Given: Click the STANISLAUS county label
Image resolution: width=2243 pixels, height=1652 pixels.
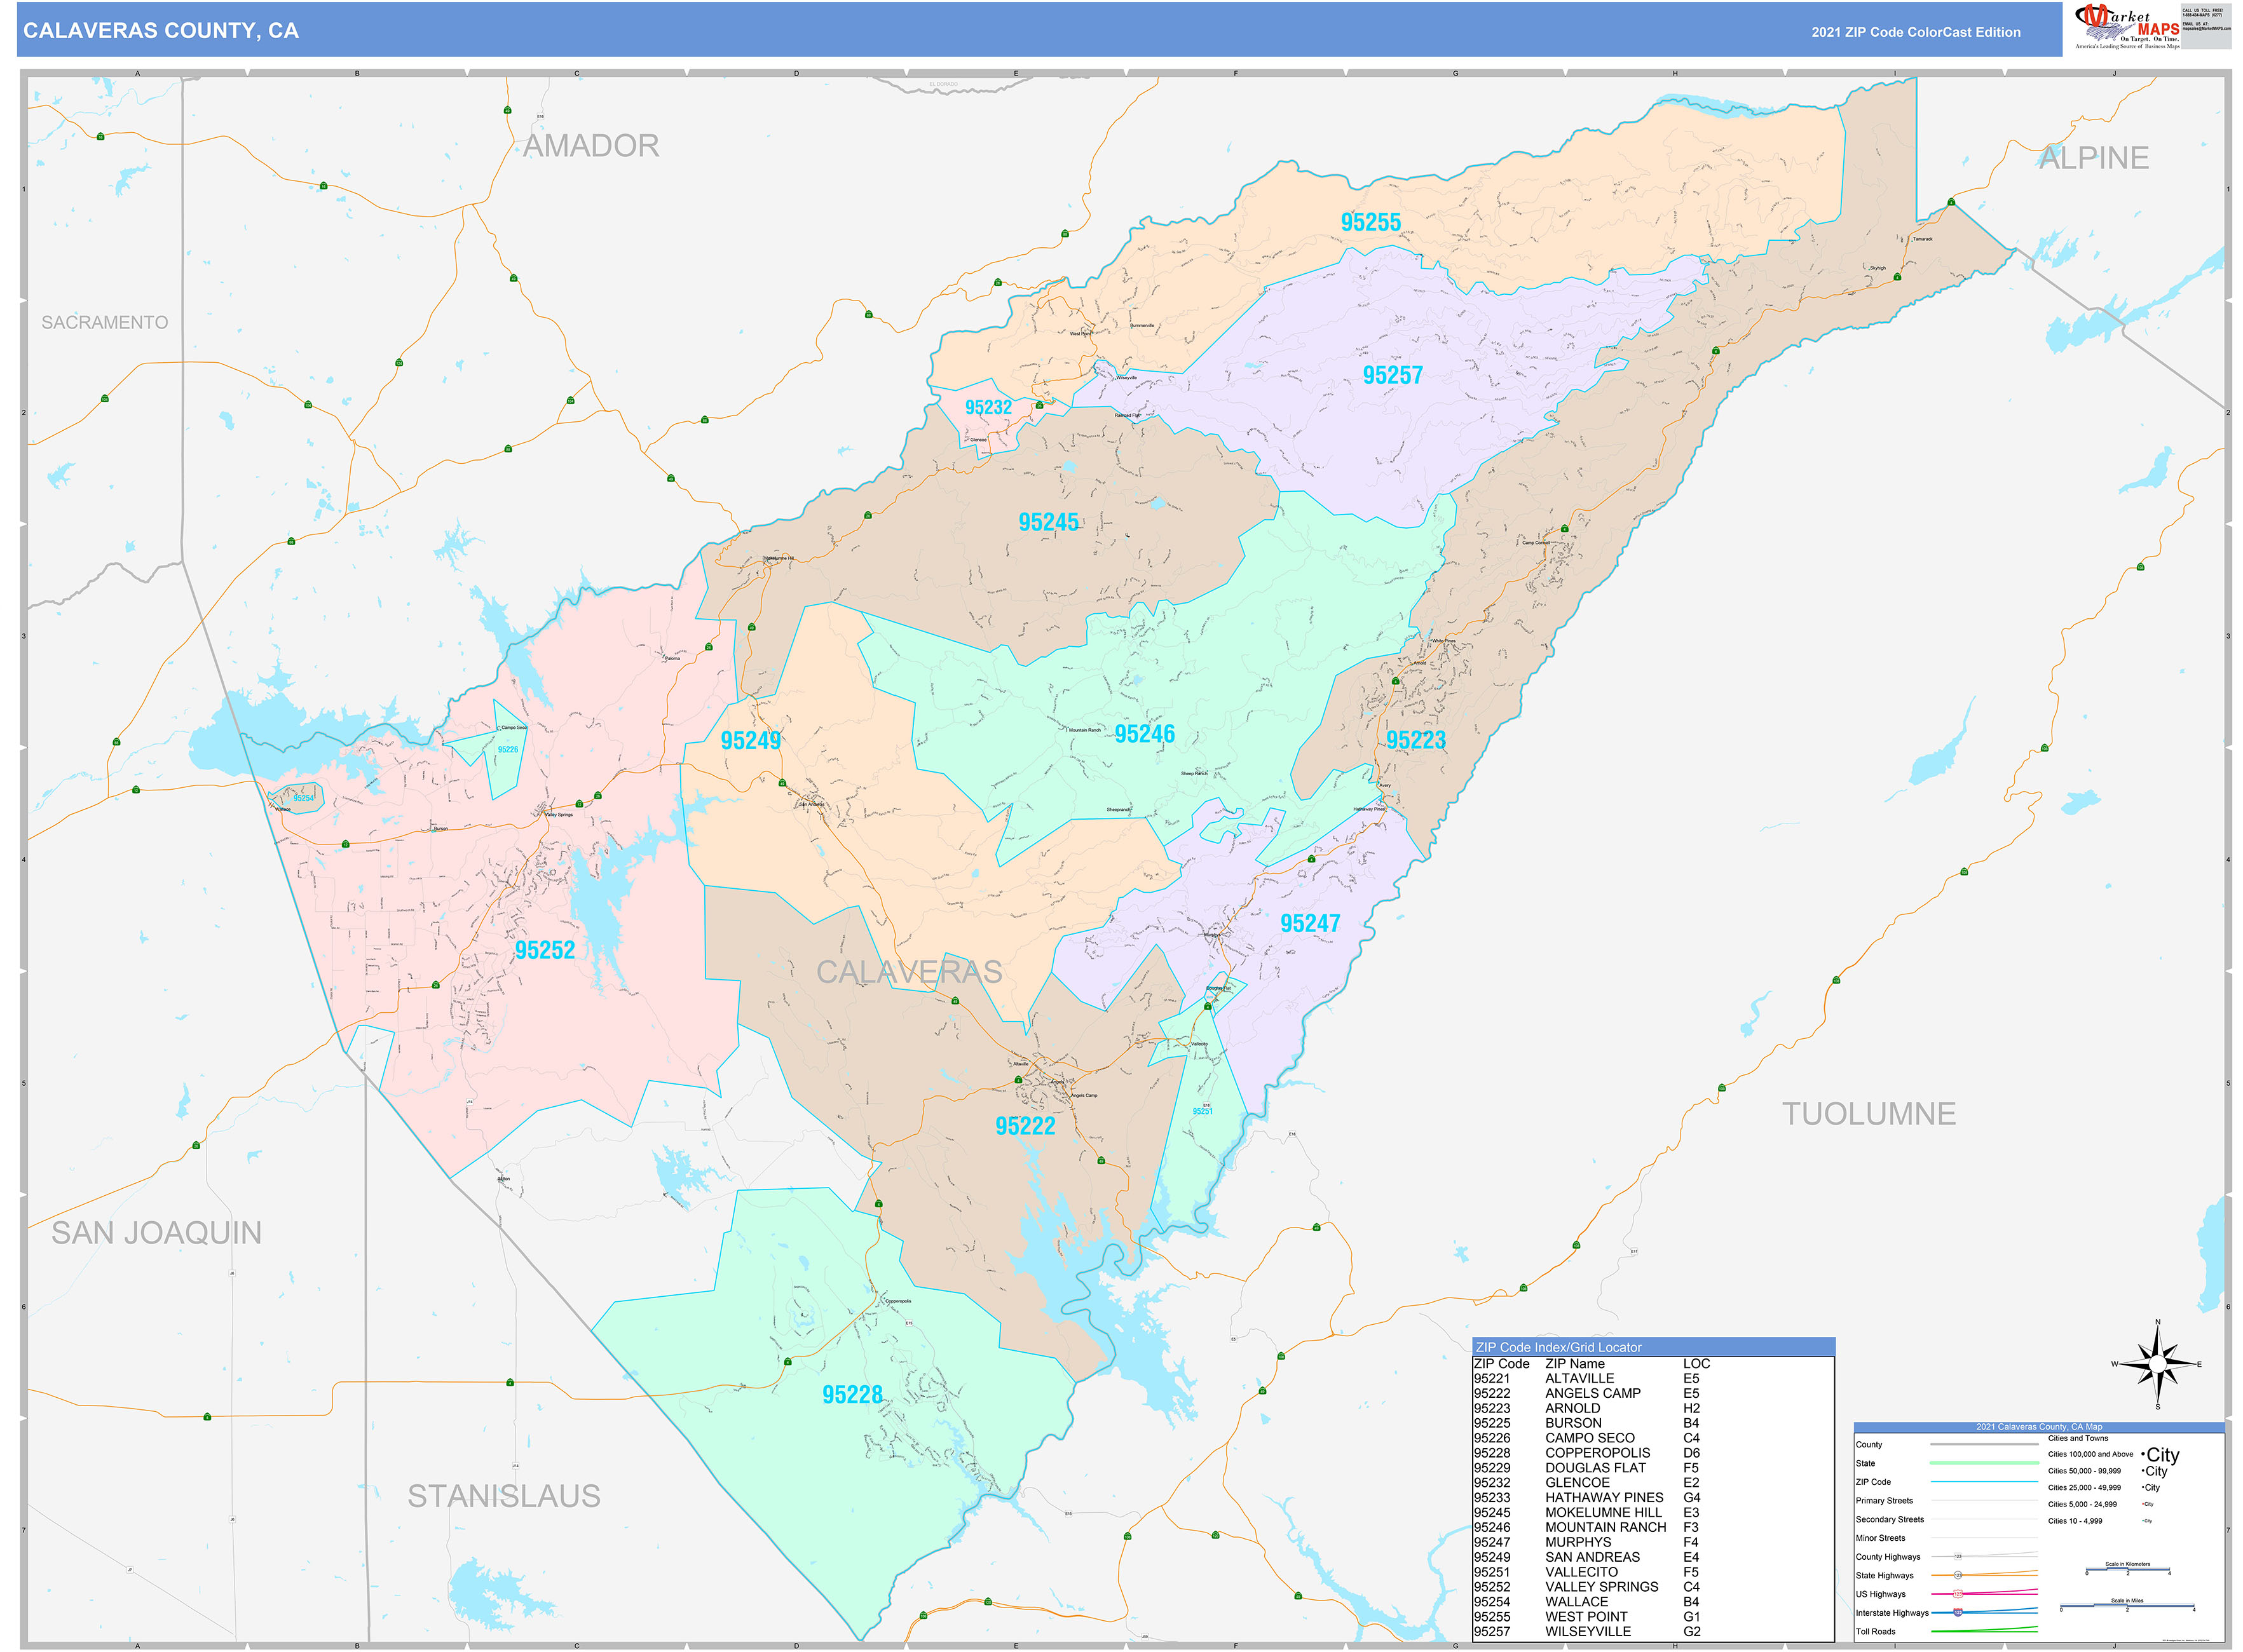Looking at the screenshot, I should pyautogui.click(x=504, y=1496).
